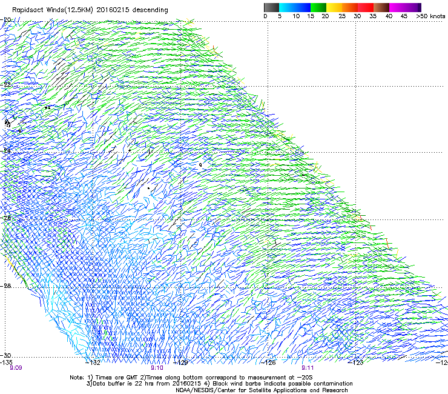Click the '-123' longitude axis label
The width and height of the screenshot is (448, 394).
point(356,362)
